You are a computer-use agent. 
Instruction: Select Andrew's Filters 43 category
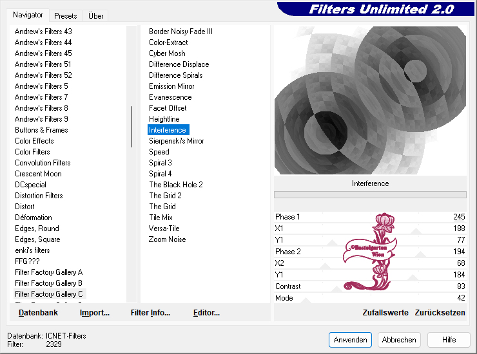43,32
